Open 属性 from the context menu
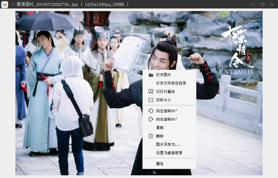Viewport: 278px width, 178px height. point(169,164)
